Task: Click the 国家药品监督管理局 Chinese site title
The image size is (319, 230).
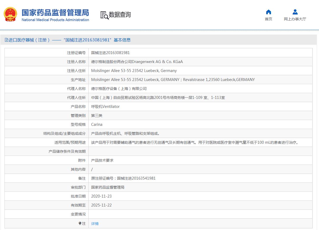Action: [55, 12]
